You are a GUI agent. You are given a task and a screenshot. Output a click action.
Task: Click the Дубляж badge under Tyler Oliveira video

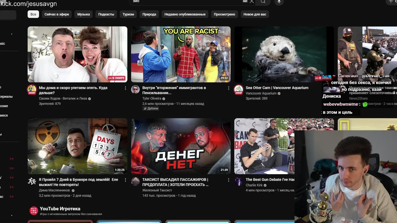click(151, 108)
